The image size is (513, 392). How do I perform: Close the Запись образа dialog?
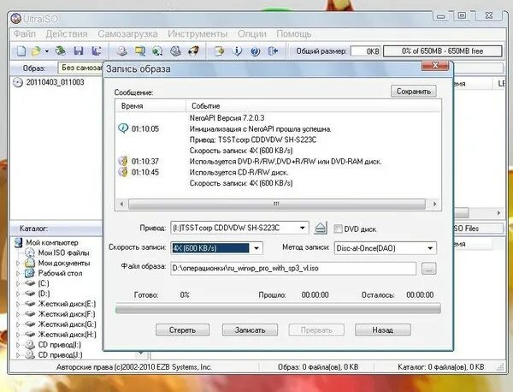click(x=435, y=66)
